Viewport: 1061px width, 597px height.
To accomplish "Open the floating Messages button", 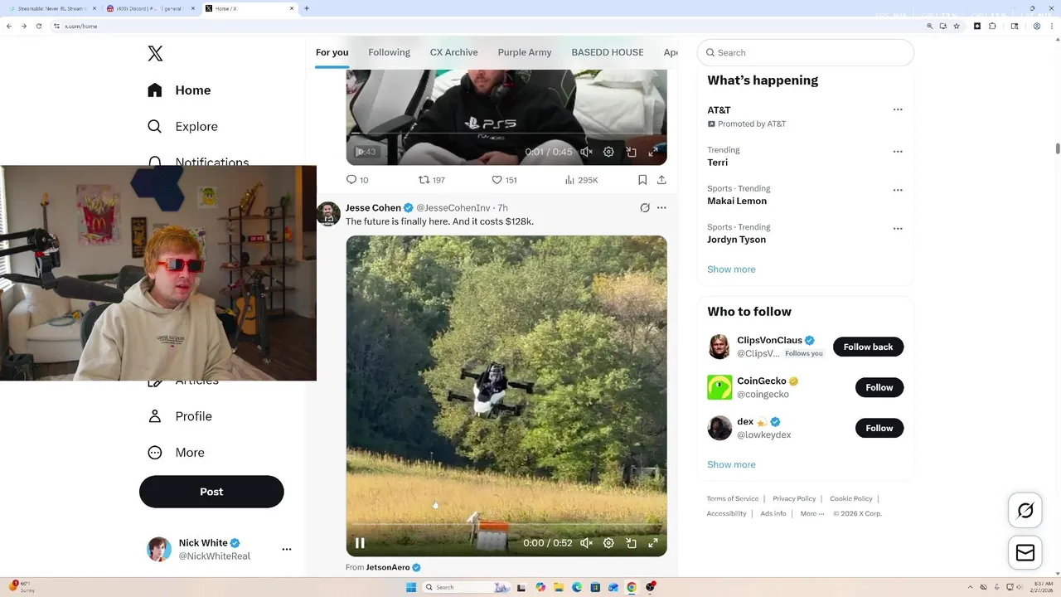I will 1025,553.
